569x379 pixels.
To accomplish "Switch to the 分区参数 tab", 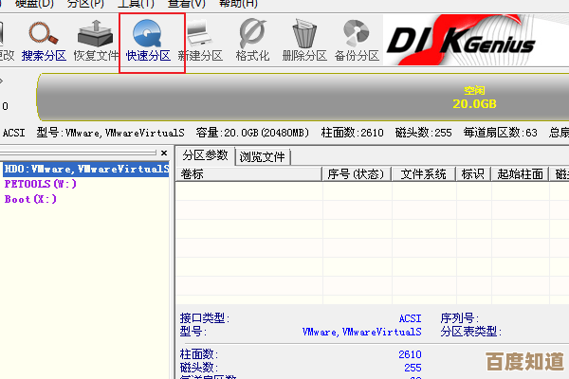I will [x=206, y=156].
